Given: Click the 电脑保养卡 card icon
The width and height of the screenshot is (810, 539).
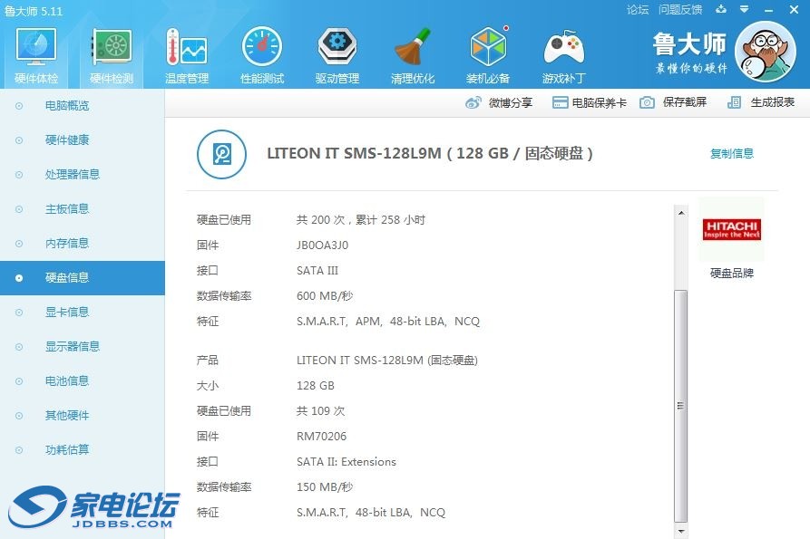Looking at the screenshot, I should pos(560,102).
